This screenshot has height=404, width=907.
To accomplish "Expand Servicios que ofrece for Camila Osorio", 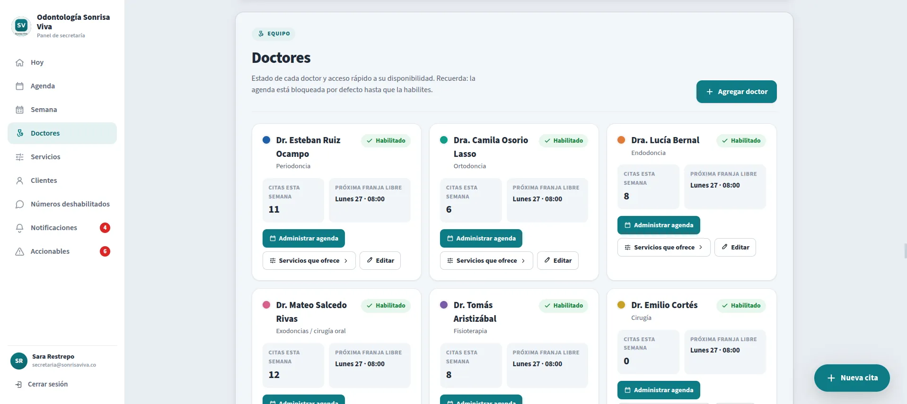I will pyautogui.click(x=486, y=260).
